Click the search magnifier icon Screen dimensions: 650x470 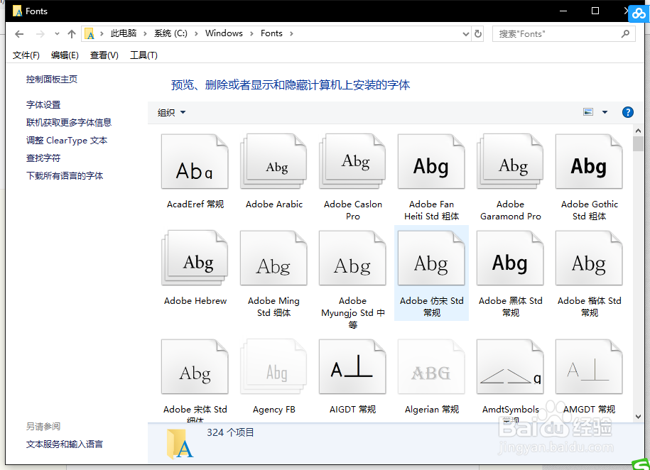626,33
